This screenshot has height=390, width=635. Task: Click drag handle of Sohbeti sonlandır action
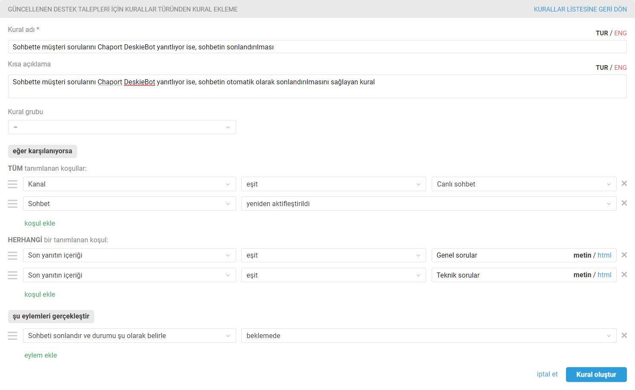click(13, 336)
